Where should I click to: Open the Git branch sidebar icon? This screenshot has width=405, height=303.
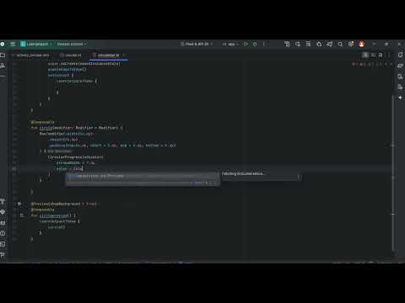coord(3,255)
